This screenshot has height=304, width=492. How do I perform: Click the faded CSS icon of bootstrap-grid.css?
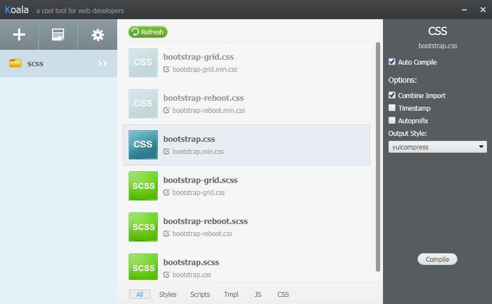click(143, 62)
